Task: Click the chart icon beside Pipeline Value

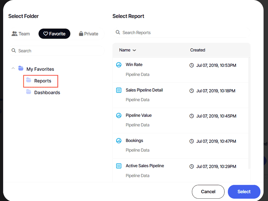Action: 119,115
